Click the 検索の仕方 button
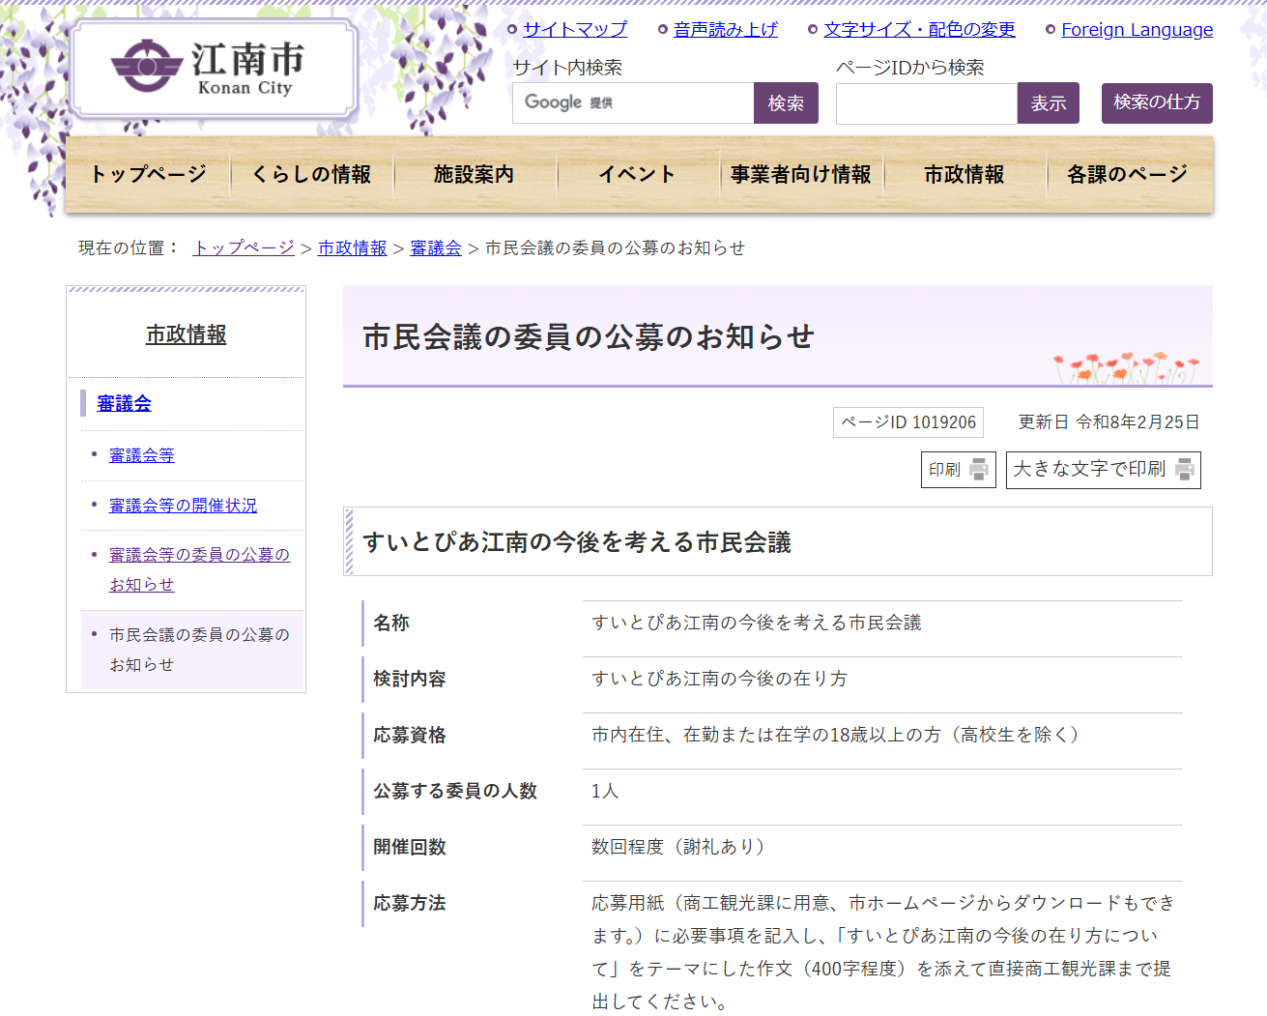This screenshot has height=1016, width=1267. (1157, 103)
